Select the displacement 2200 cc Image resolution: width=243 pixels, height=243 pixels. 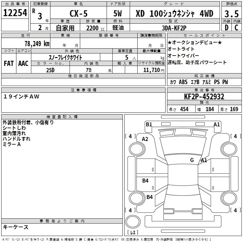click(95, 28)
